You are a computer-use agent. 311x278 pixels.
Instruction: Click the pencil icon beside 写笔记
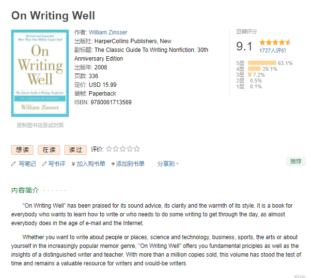14,164
